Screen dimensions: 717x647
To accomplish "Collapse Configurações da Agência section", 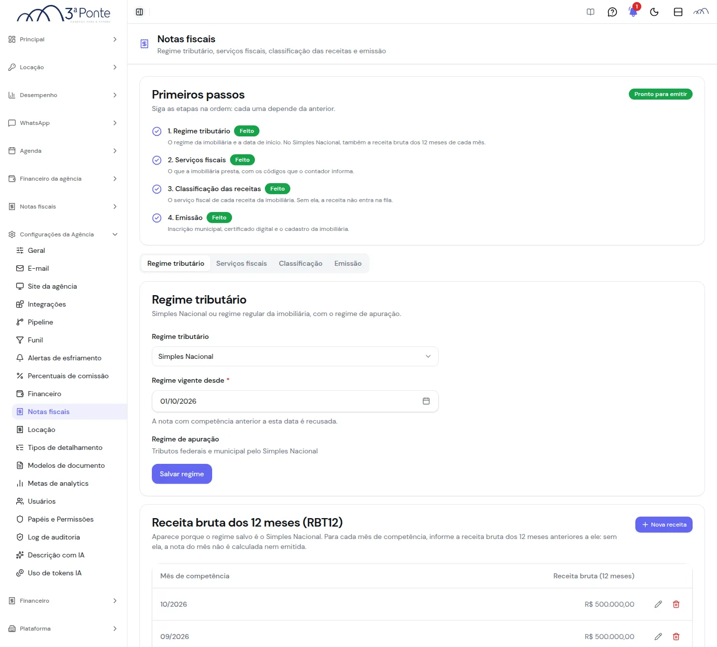I will point(63,234).
